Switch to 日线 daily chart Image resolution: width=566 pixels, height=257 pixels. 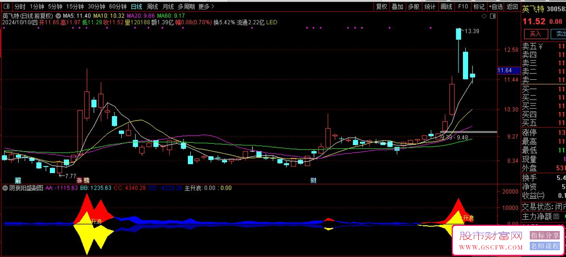pyautogui.click(x=136, y=6)
